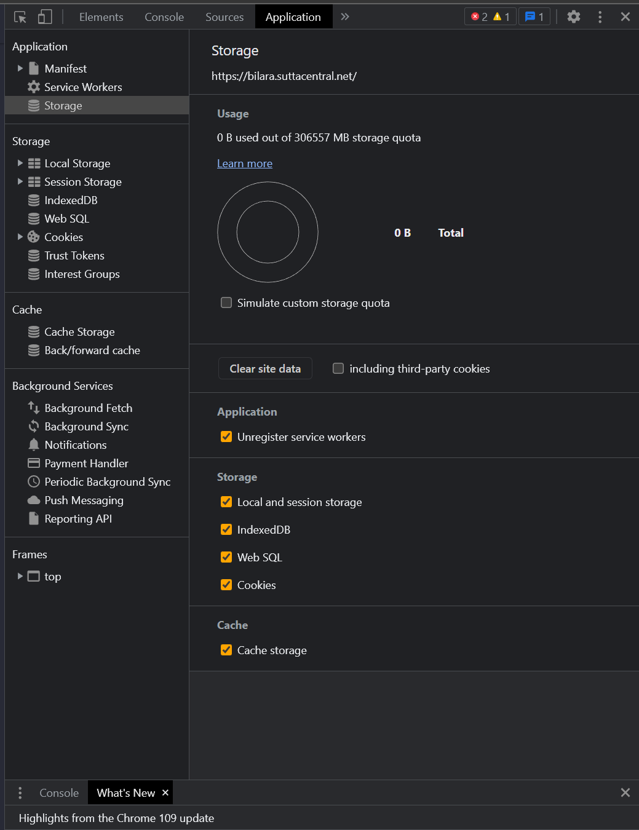This screenshot has width=639, height=830.
Task: Open the drawer three-dot menu icon
Action: pos(20,793)
